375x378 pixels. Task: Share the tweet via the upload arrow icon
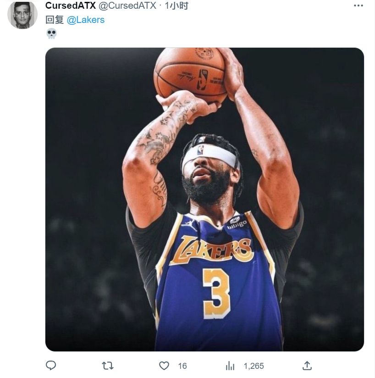point(307,366)
